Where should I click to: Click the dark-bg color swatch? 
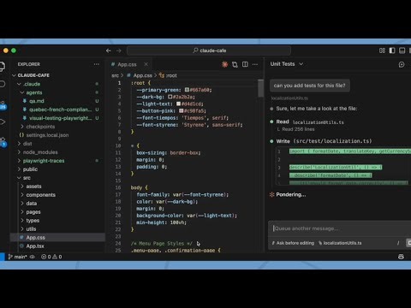click(x=170, y=97)
